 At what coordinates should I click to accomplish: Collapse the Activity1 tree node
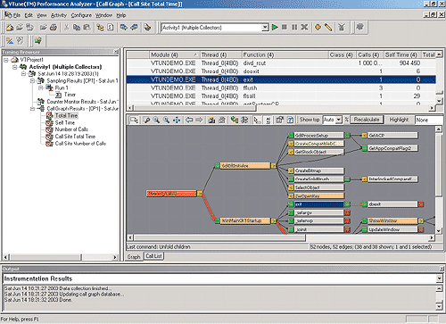pyautogui.click(x=14, y=67)
